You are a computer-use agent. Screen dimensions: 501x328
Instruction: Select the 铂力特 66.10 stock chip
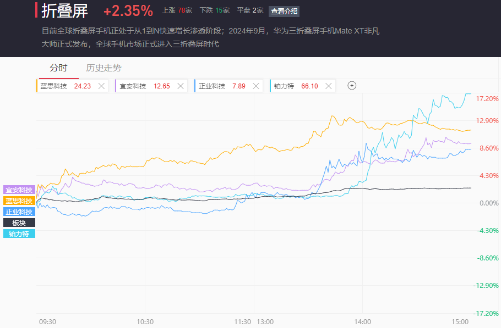coord(303,86)
